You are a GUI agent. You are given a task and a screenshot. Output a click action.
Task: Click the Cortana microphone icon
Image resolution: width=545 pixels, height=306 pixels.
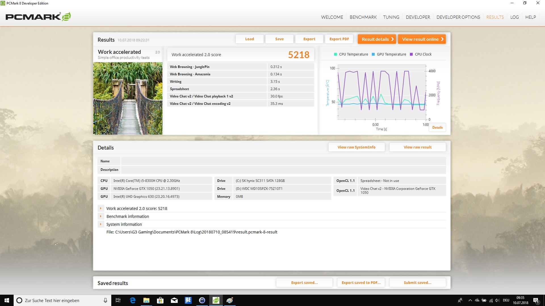(105, 300)
